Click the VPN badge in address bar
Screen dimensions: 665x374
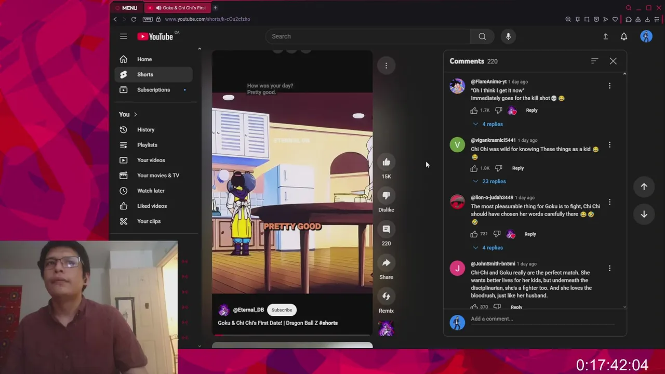(148, 19)
